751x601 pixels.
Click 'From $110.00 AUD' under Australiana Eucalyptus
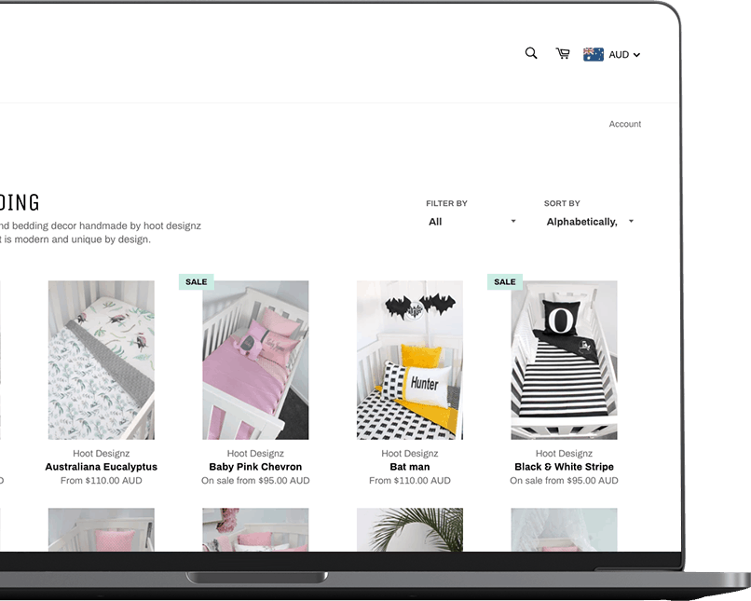[x=101, y=480]
